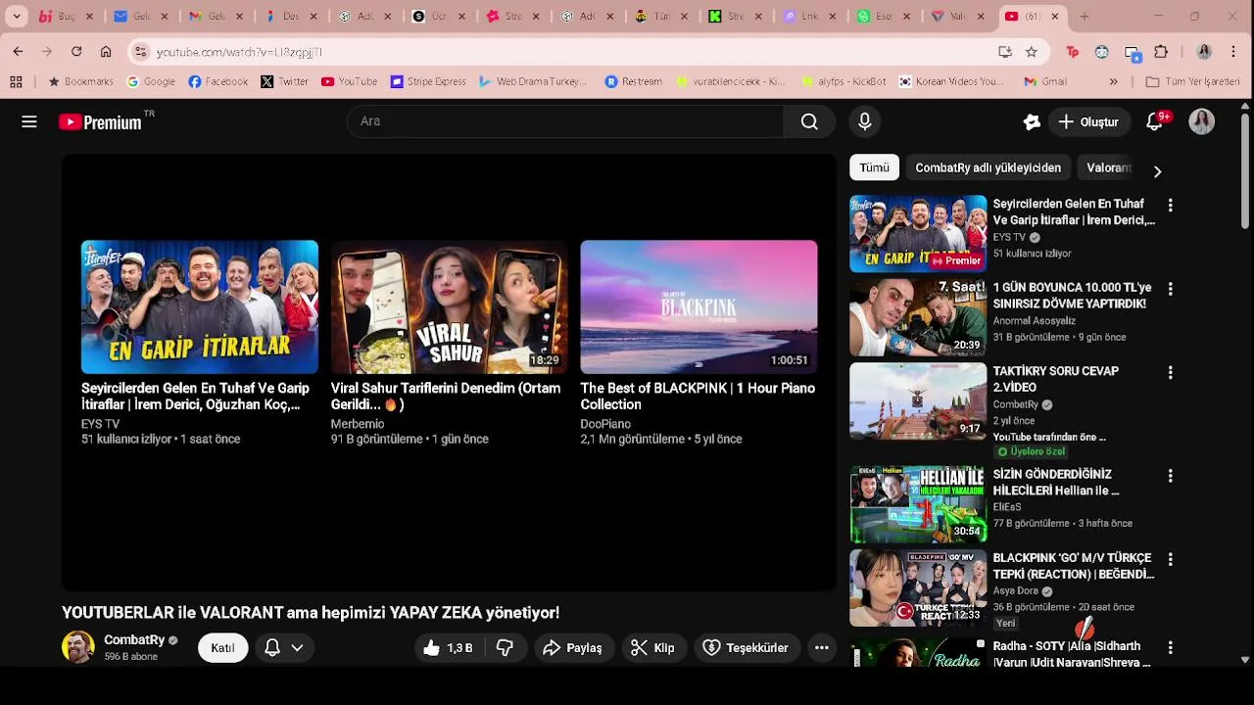Open the YouTube guide hamburger menu
1254x705 pixels.
click(29, 121)
